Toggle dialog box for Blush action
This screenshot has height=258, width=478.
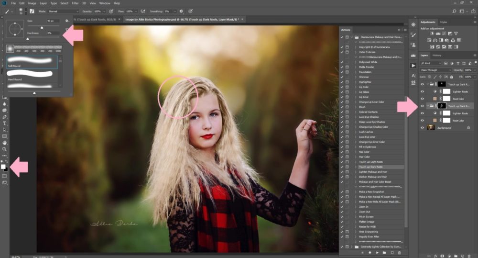pyautogui.click(x=347, y=107)
